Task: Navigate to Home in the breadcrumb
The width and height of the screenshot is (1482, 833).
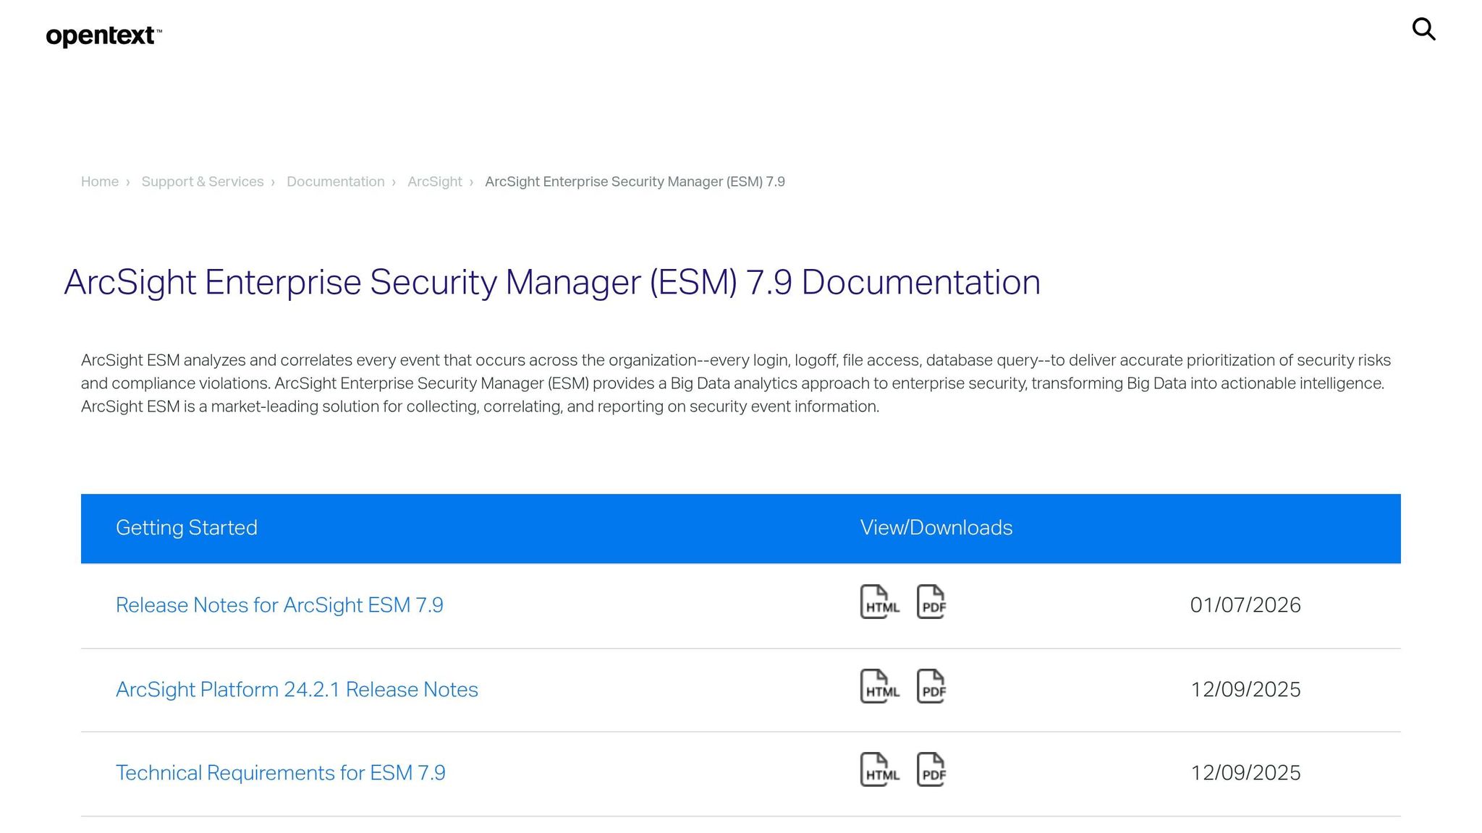Action: point(99,181)
